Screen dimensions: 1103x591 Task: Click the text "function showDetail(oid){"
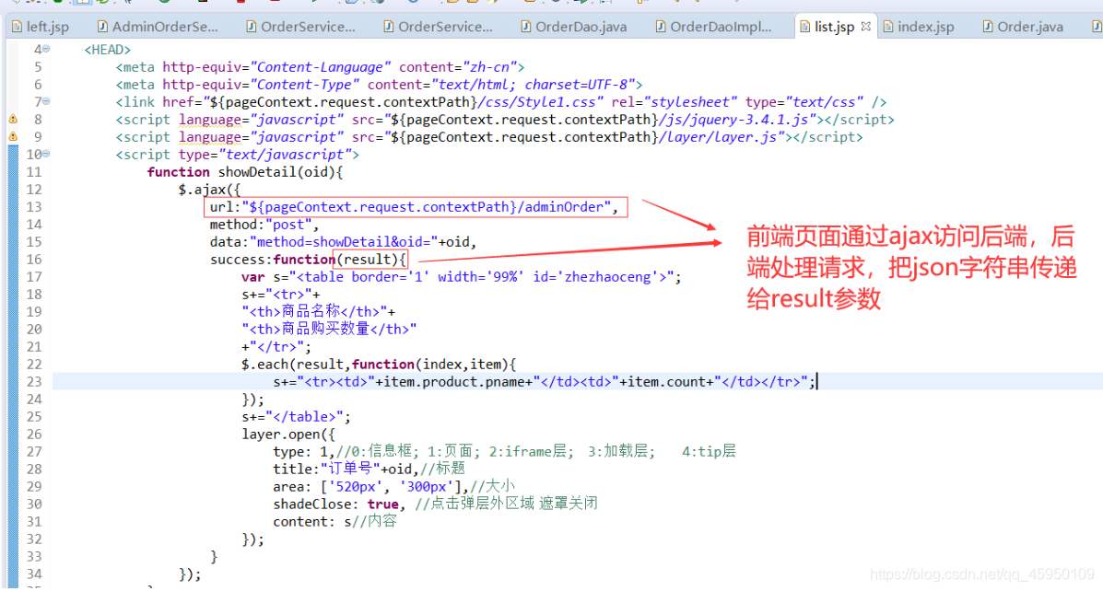pos(245,172)
